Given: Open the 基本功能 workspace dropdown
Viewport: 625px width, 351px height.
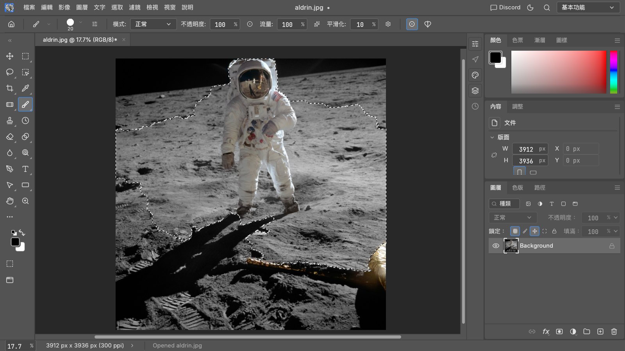Looking at the screenshot, I should coord(588,7).
